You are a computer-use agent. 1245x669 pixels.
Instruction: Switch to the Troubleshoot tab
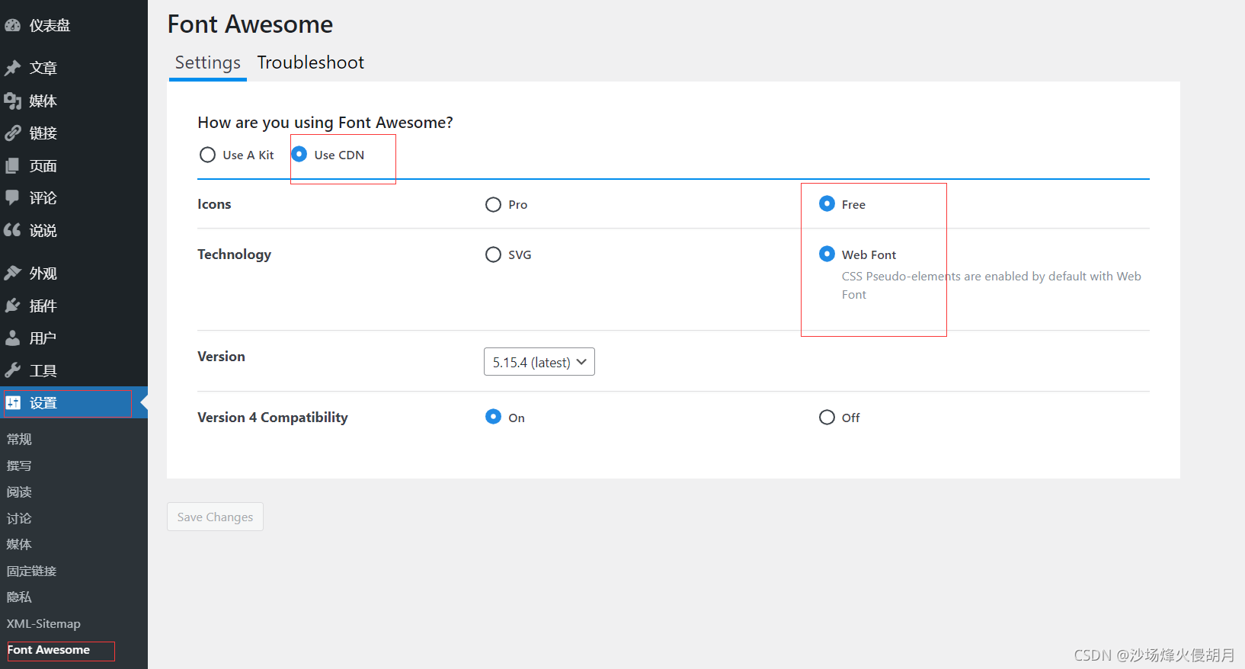point(311,62)
